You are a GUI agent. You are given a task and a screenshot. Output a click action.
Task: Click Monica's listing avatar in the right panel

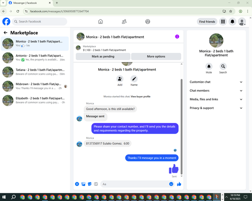coord(216,40)
